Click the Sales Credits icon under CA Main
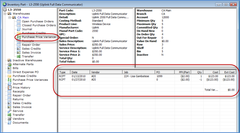This screenshot has width=240, height=133. coord(19,49)
